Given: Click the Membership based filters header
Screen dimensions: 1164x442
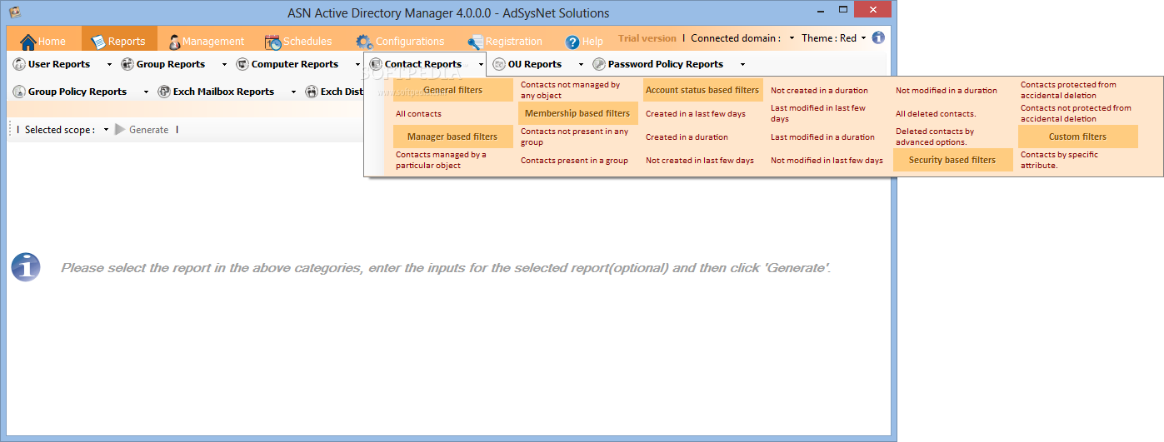Looking at the screenshot, I should click(x=577, y=113).
